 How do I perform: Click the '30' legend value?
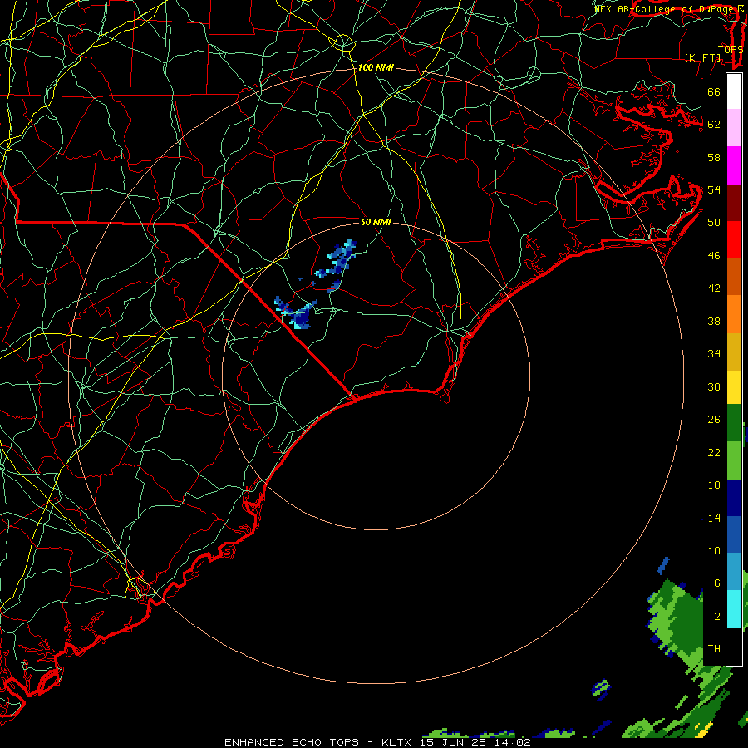coord(714,386)
